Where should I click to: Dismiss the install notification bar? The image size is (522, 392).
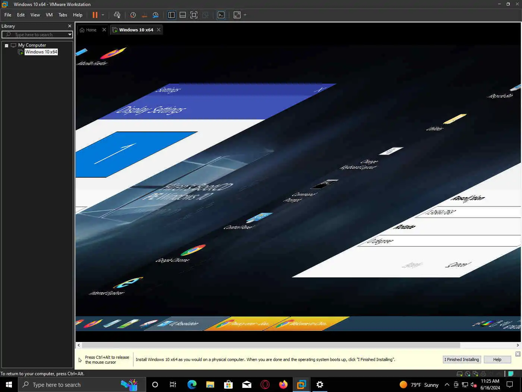(518, 354)
